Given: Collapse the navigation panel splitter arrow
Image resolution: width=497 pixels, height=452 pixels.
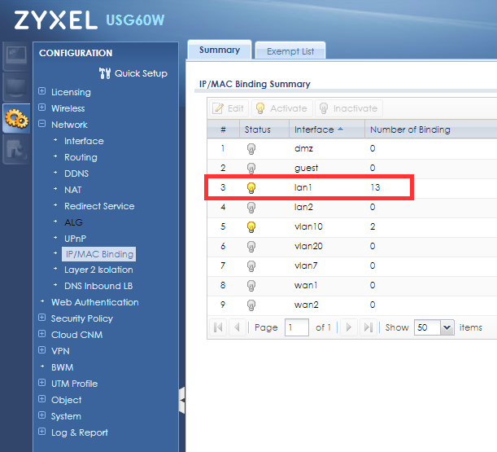Looking at the screenshot, I should click(x=181, y=400).
